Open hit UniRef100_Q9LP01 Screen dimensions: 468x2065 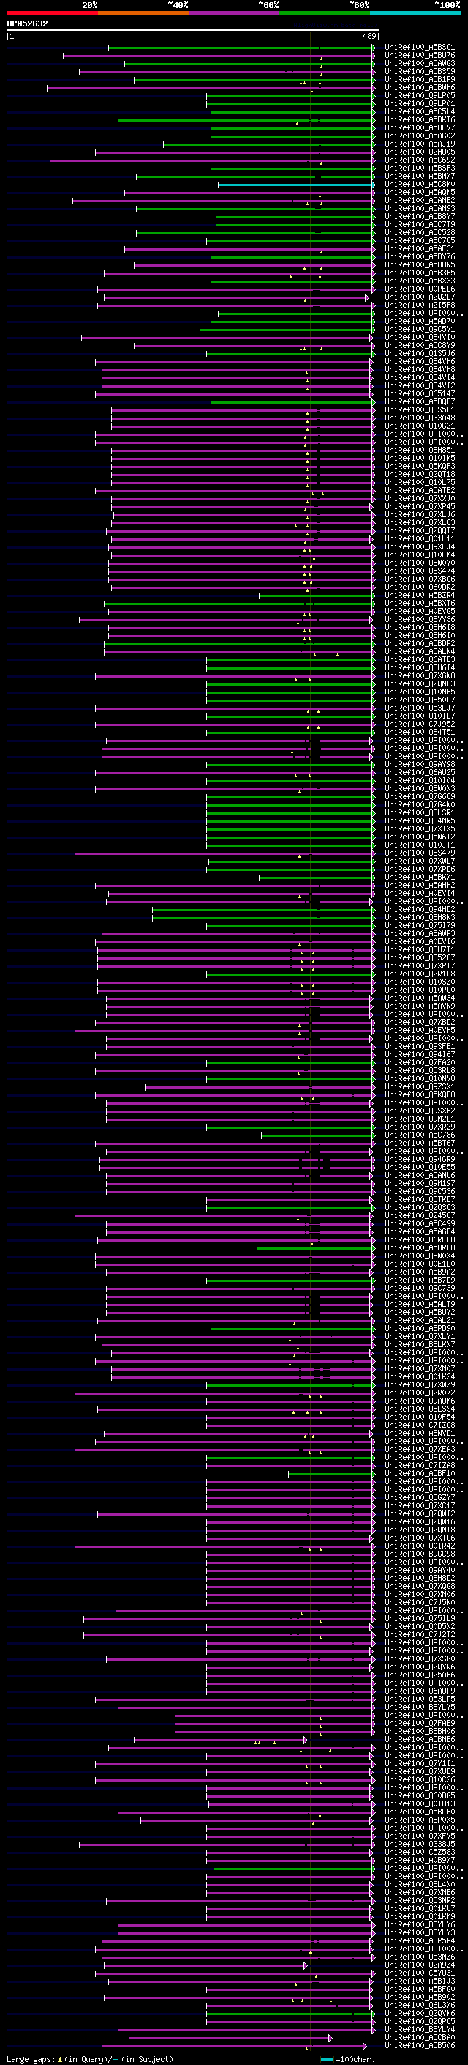(419, 104)
